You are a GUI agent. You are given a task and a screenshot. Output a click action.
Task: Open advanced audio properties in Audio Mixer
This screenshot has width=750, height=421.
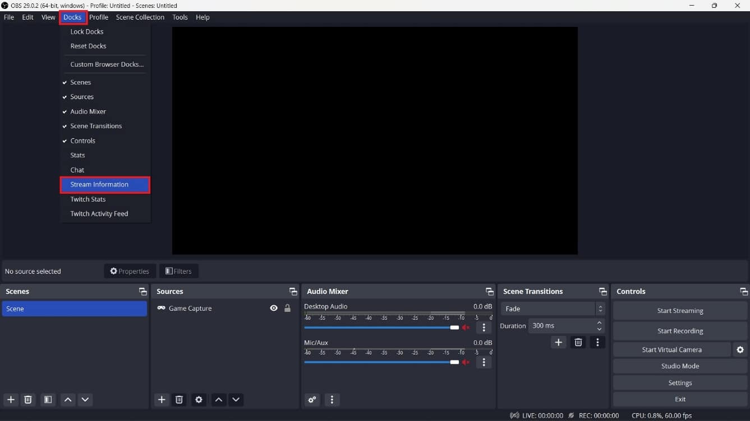(312, 400)
